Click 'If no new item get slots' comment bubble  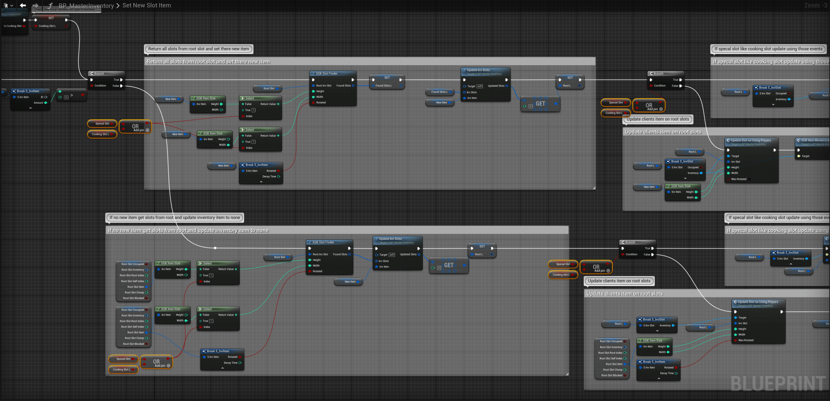175,218
